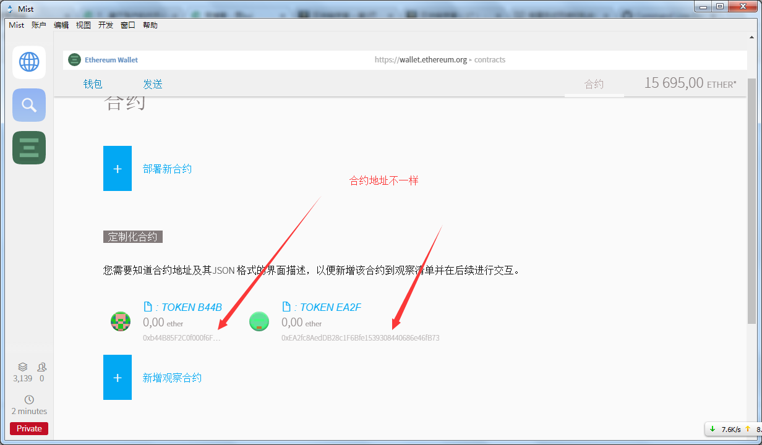Select the 合约 tab

(x=594, y=84)
